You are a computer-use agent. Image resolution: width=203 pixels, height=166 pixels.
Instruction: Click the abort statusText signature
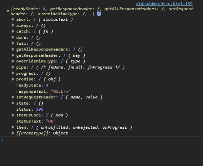[53, 19]
